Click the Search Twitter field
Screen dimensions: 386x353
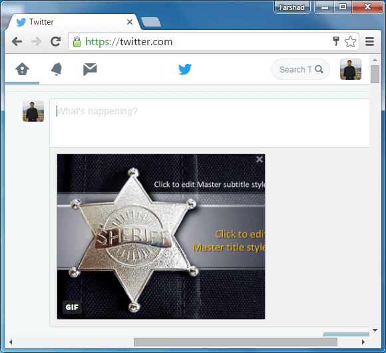tap(300, 69)
